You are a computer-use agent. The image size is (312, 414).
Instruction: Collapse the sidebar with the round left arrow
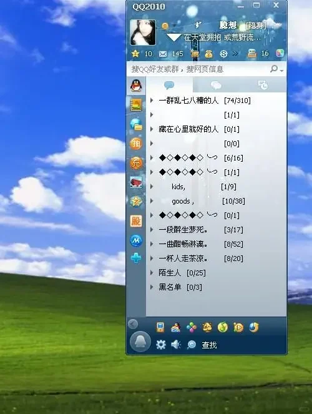(x=133, y=324)
